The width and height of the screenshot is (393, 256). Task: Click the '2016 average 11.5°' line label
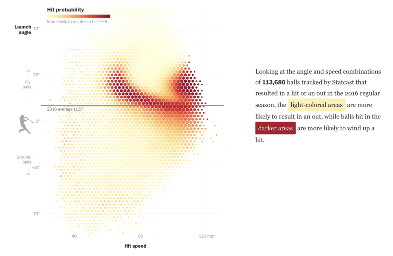click(65, 109)
